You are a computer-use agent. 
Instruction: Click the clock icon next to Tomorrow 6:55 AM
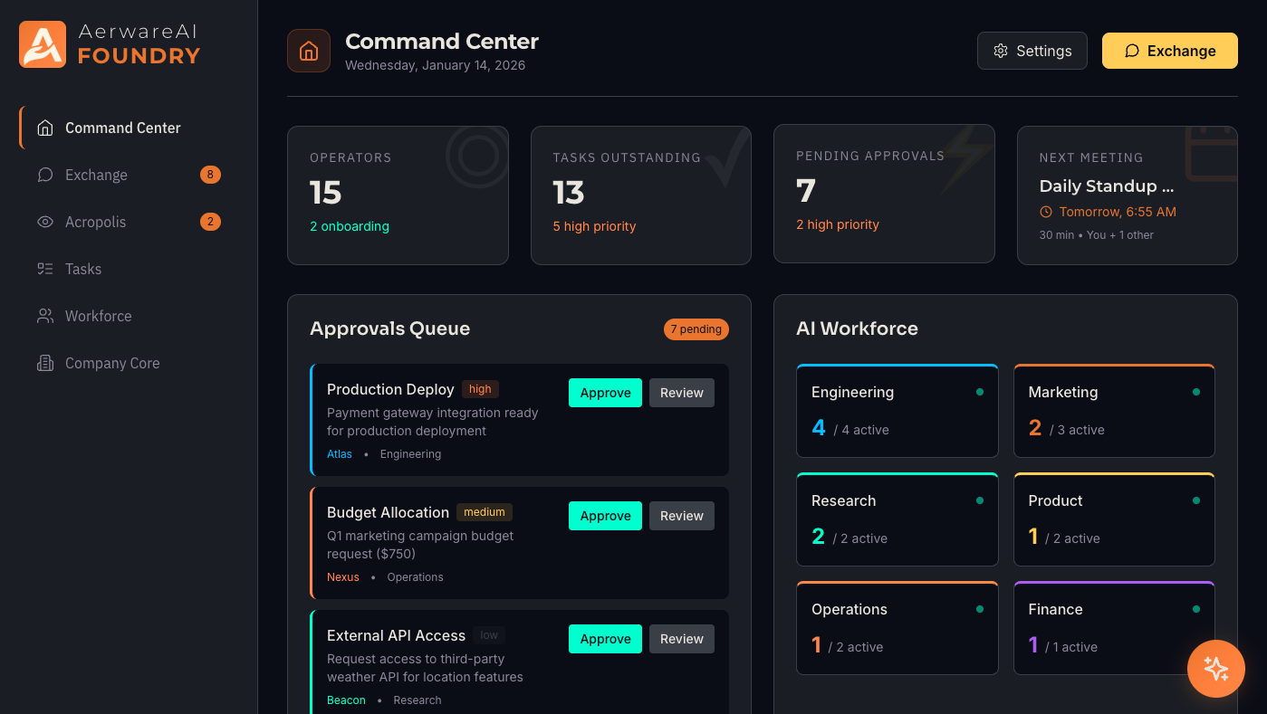(x=1047, y=212)
